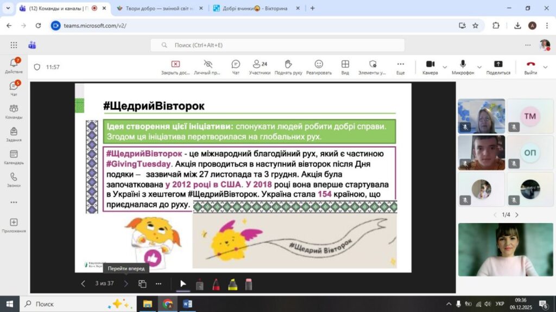Open the slide grid view icon
556x312 pixels.
click(142, 283)
